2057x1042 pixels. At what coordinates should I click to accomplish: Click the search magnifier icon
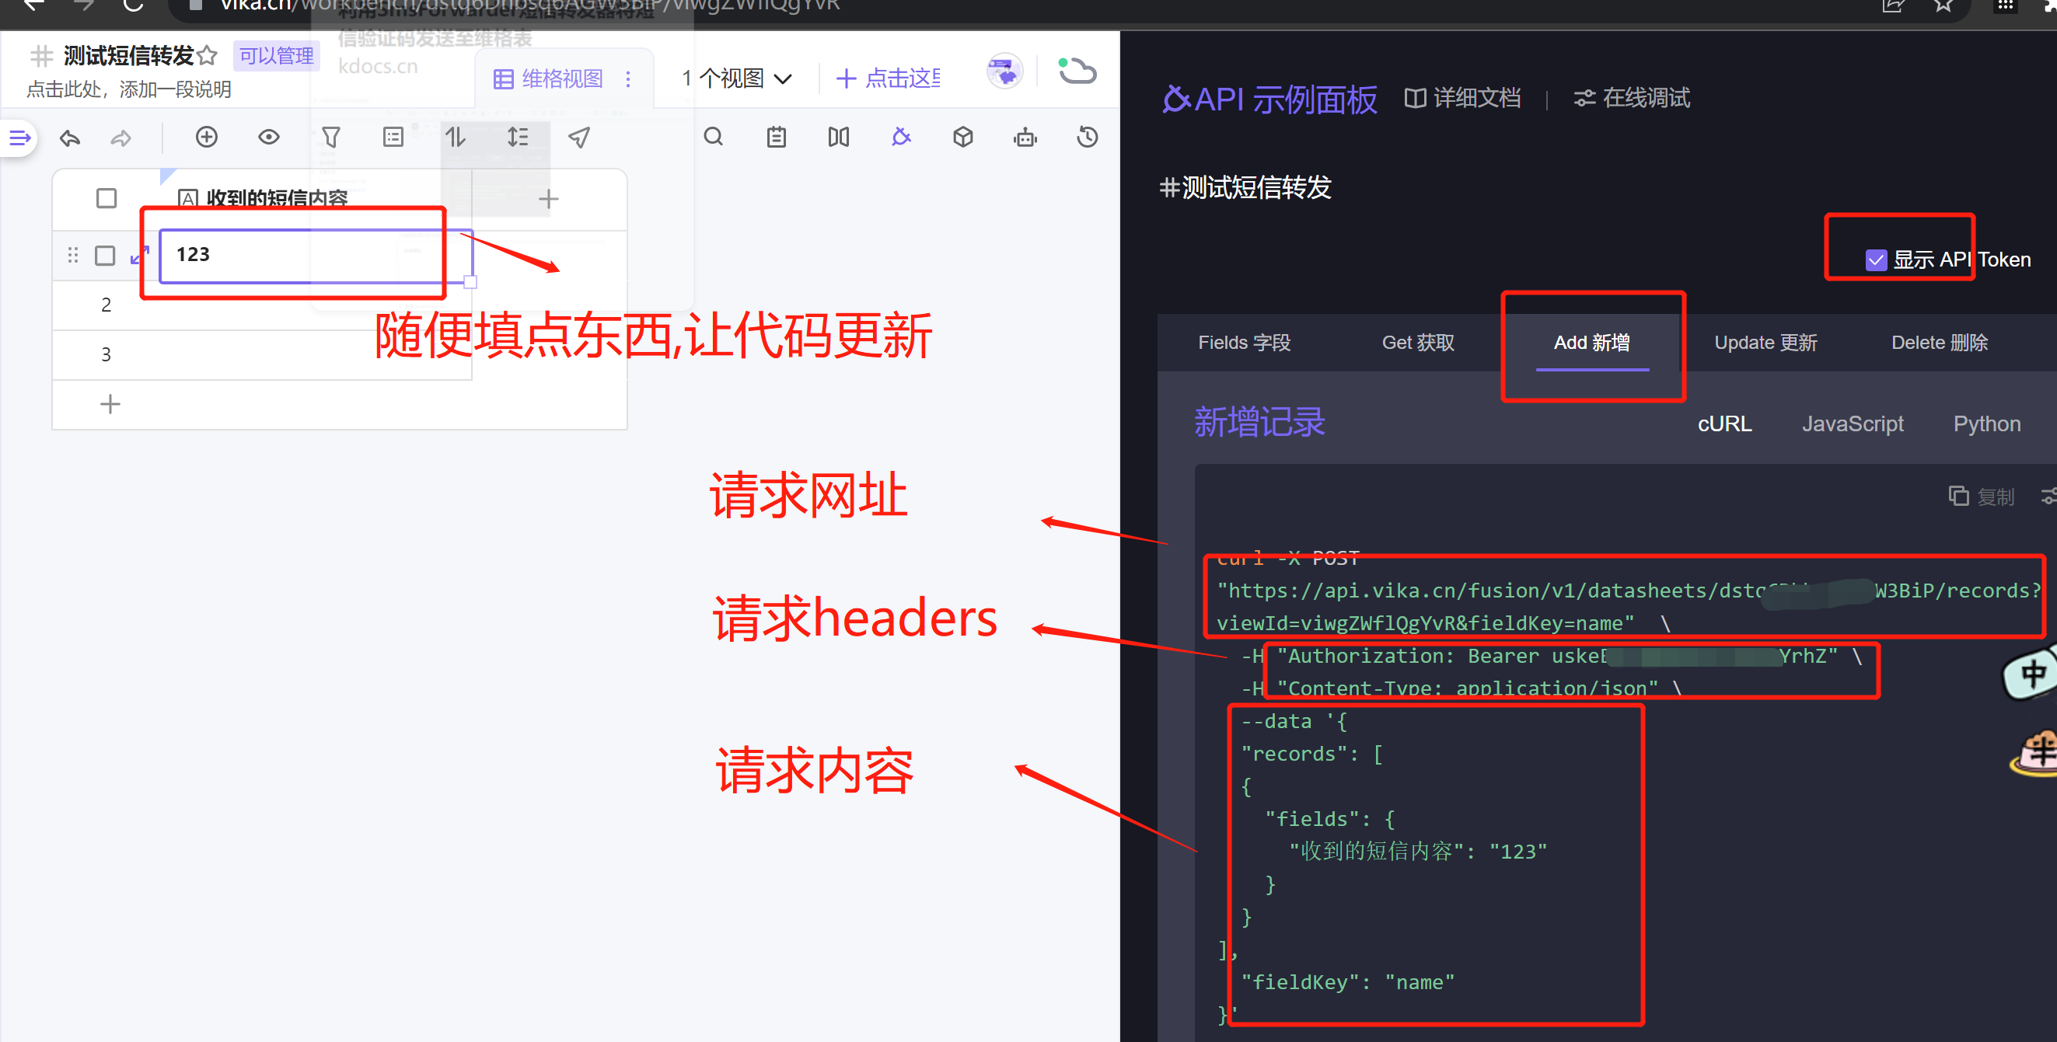[x=713, y=138]
